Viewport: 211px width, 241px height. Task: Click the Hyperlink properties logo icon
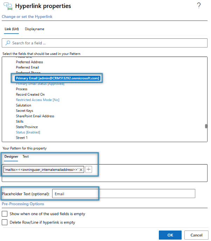[x=7, y=6]
